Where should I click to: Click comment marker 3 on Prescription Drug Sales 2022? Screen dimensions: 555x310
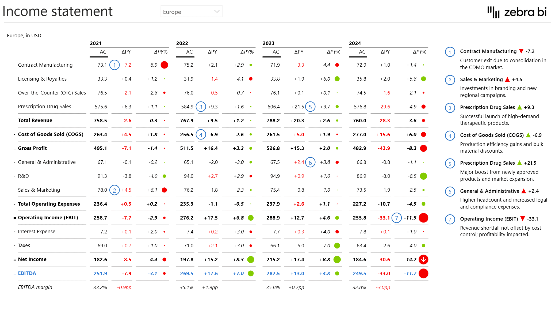click(201, 107)
